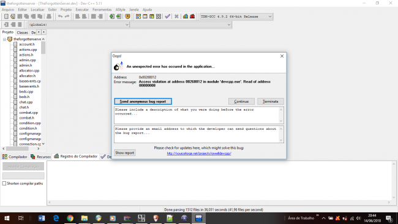Click the Print toolbar icon
The width and height of the screenshot is (398, 224).
pos(49,17)
